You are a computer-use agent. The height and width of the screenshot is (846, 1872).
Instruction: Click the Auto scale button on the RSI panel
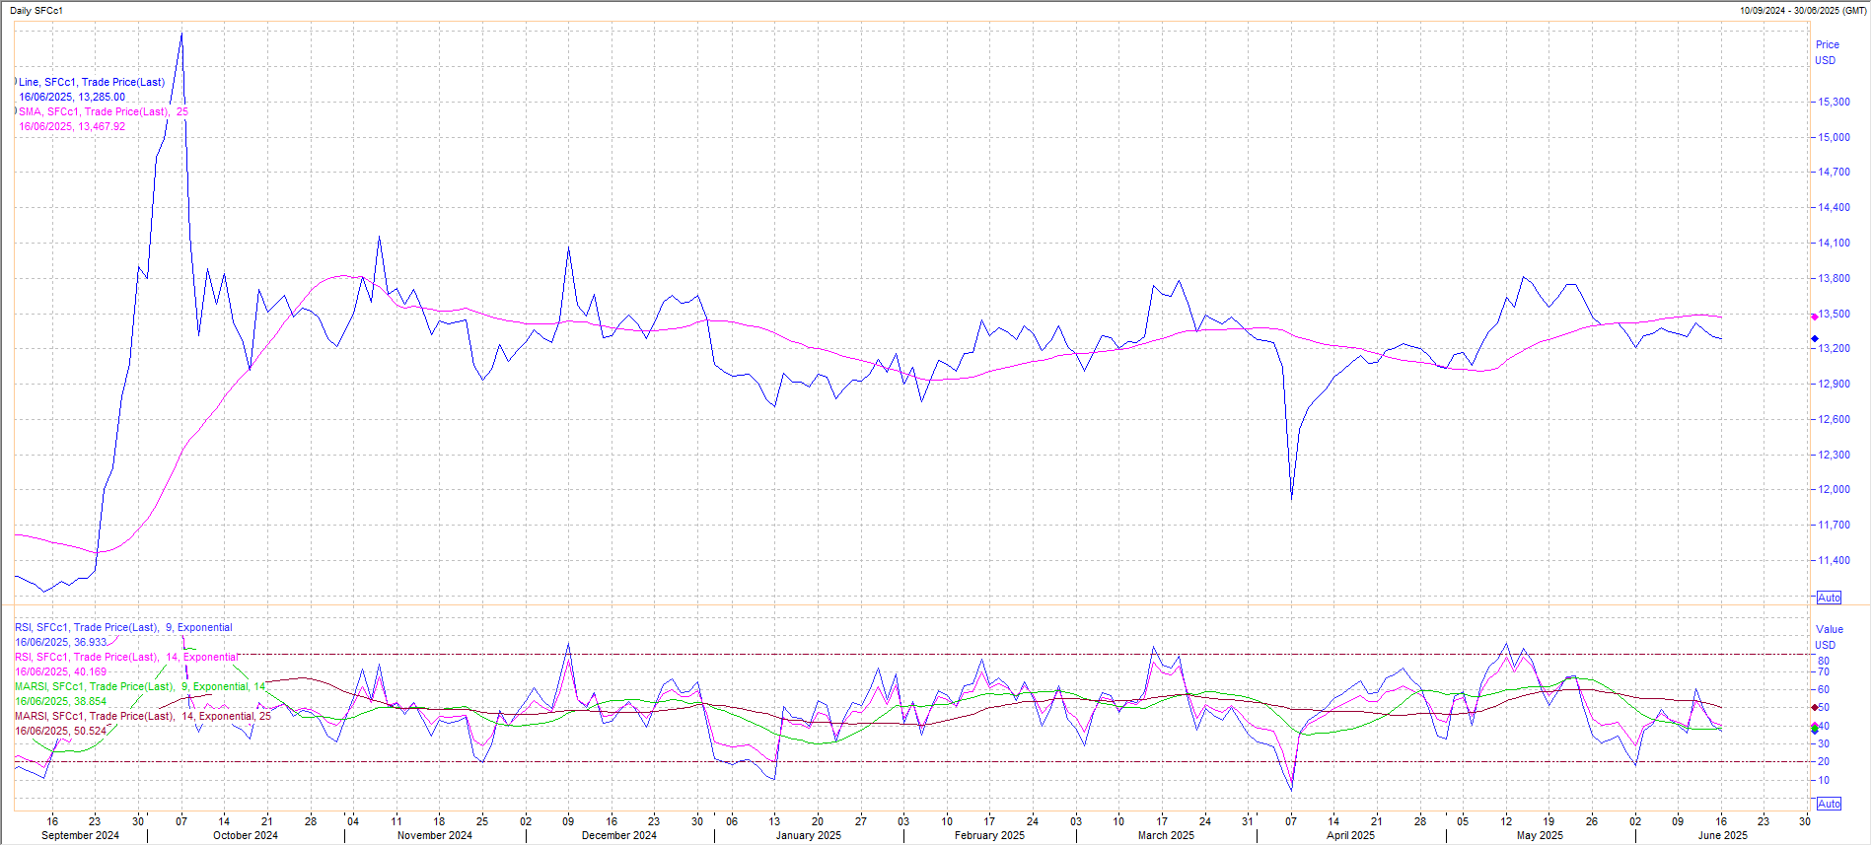(1829, 804)
